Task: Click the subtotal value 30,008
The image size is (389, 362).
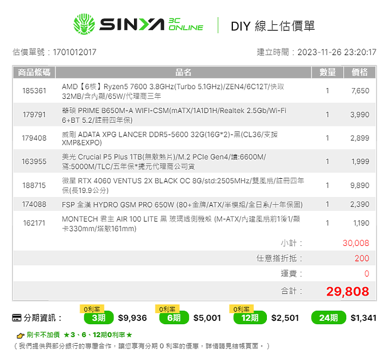Action: [356, 243]
